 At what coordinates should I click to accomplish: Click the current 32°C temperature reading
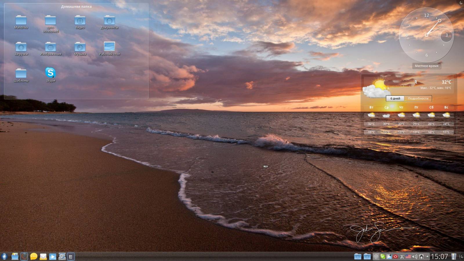pos(446,82)
